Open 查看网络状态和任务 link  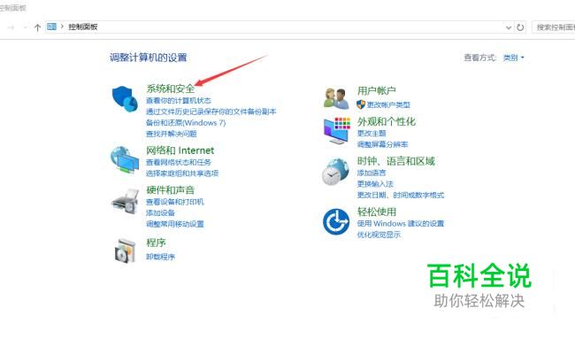(x=179, y=162)
